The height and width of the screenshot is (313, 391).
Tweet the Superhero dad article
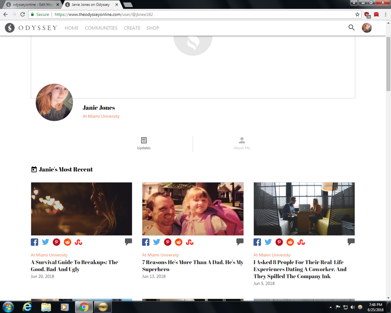coord(157,242)
